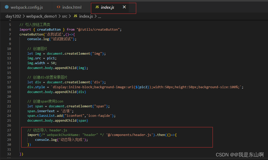Click line number 28 in the gutter
This screenshot has height=160, width=268.
coord(9,135)
